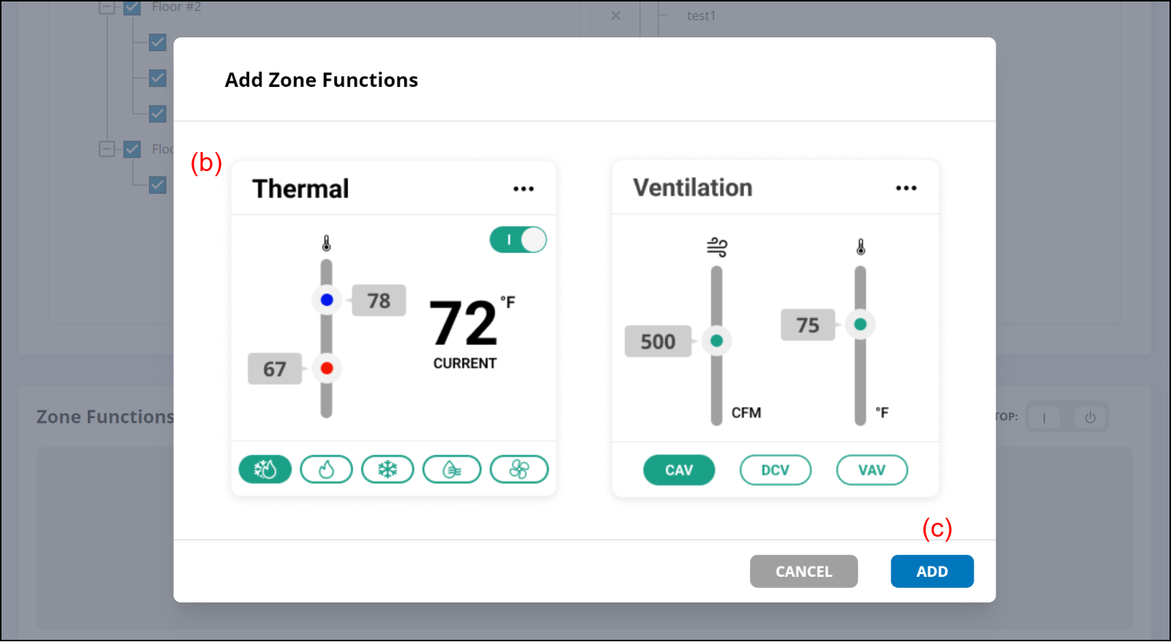This screenshot has height=642, width=1171.
Task: Select the flame heating mode icon
Action: coord(326,469)
